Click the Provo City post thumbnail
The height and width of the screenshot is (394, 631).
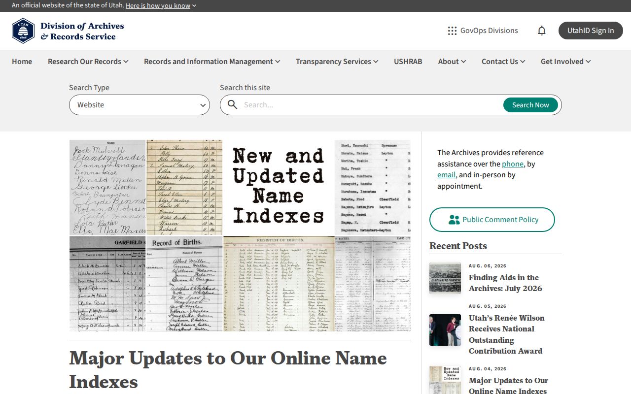445,278
